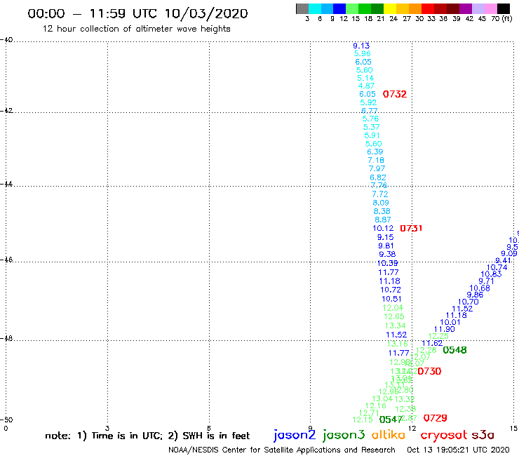Click the 10.01 wave height value
The width and height of the screenshot is (519, 456).
coord(450,322)
